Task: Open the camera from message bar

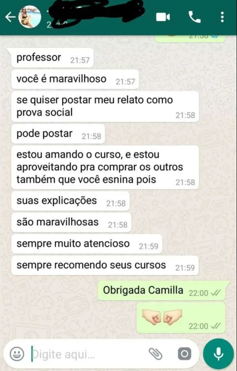Action: [184, 354]
